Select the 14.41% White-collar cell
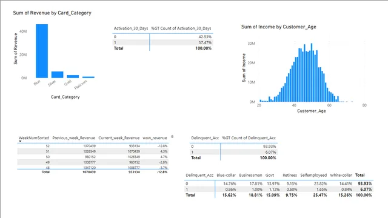Screen dimensions: 388x218 (x=346, y=183)
